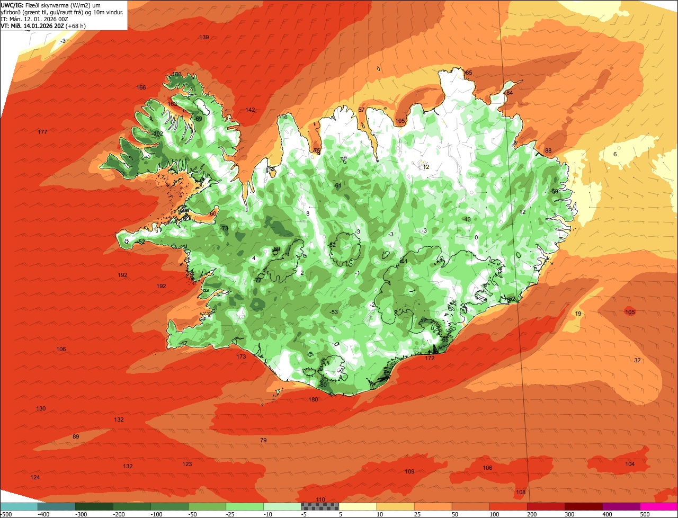Click the flux value 88 on the map
Image resolution: width=678 pixels, height=518 pixels.
pos(548,151)
